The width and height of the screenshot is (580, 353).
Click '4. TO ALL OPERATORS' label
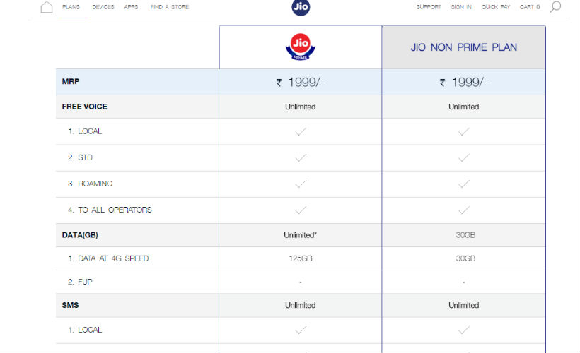pos(110,210)
